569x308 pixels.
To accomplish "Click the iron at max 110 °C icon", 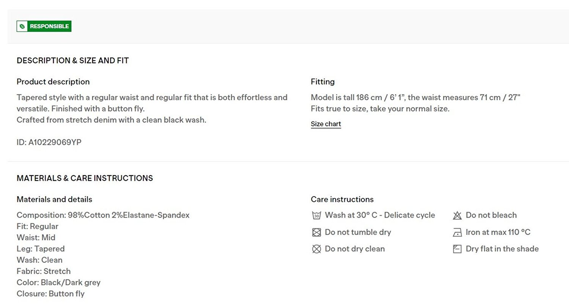I will click(x=457, y=233).
